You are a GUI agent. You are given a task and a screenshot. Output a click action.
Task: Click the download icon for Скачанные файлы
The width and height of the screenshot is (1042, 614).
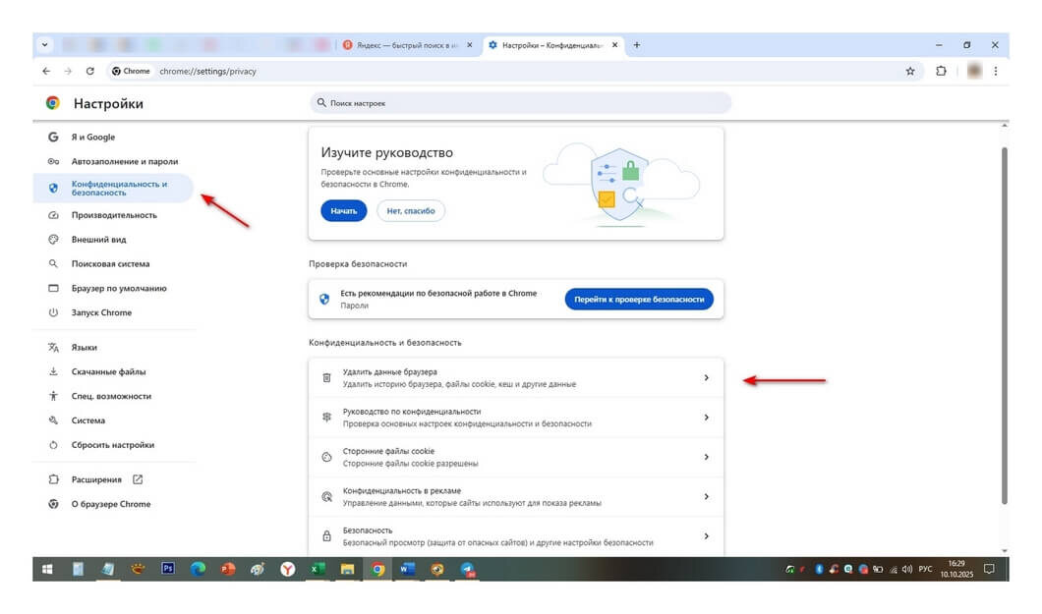click(x=53, y=371)
